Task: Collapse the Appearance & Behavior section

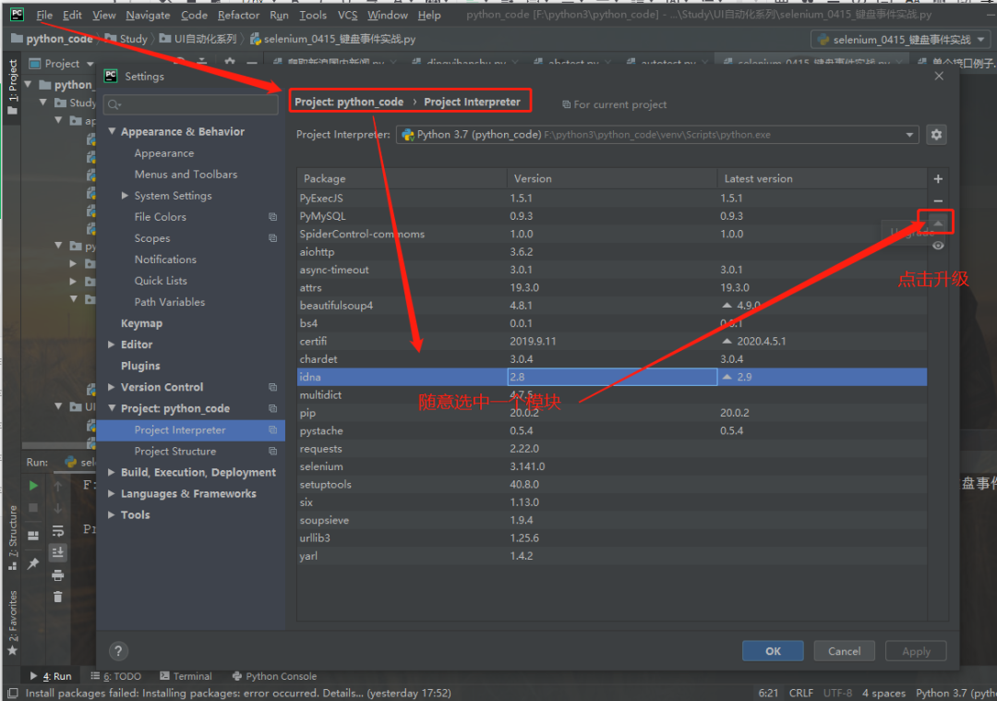Action: (x=112, y=131)
